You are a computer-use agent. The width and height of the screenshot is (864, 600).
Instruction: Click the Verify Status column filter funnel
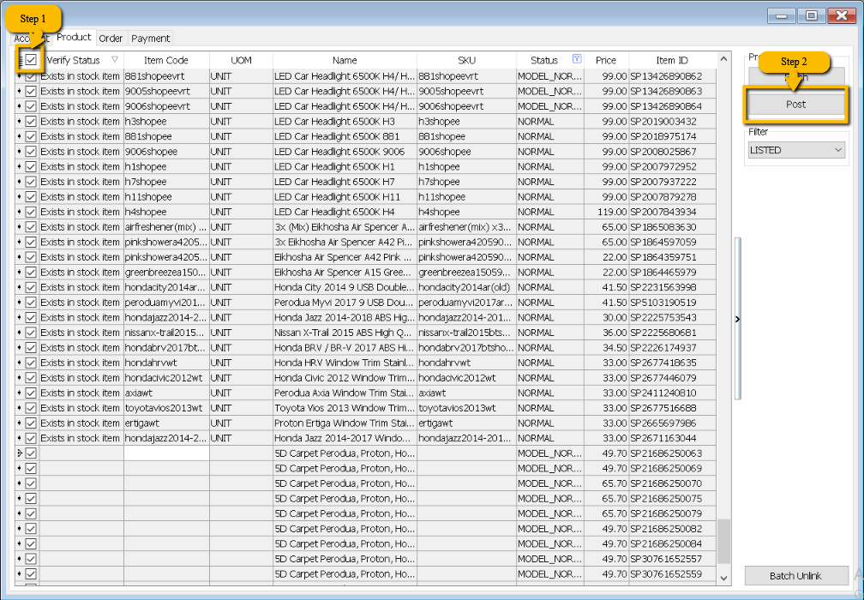click(115, 60)
